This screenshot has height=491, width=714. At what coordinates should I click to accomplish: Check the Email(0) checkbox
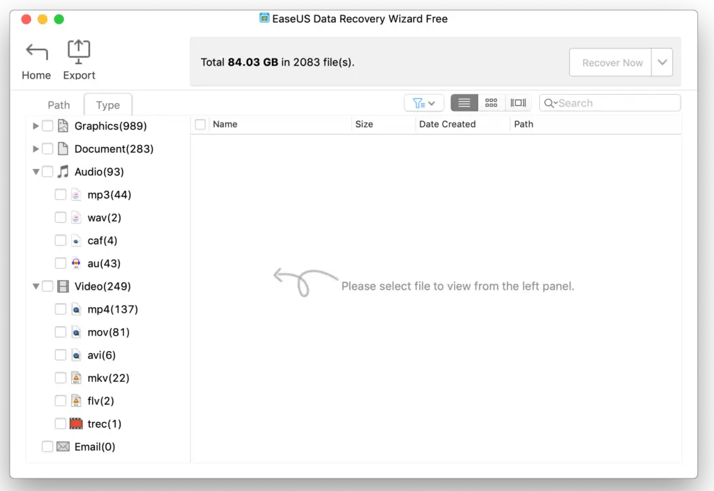click(x=47, y=446)
